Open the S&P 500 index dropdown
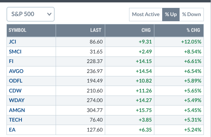The image size is (211, 137). point(30,14)
